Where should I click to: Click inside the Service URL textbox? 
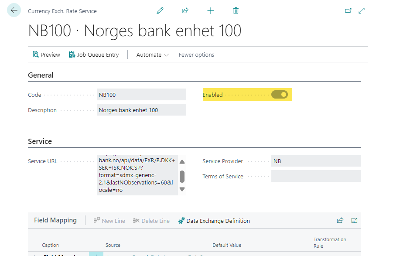click(x=137, y=175)
